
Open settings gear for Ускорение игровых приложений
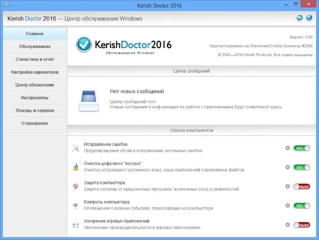pos(288,225)
